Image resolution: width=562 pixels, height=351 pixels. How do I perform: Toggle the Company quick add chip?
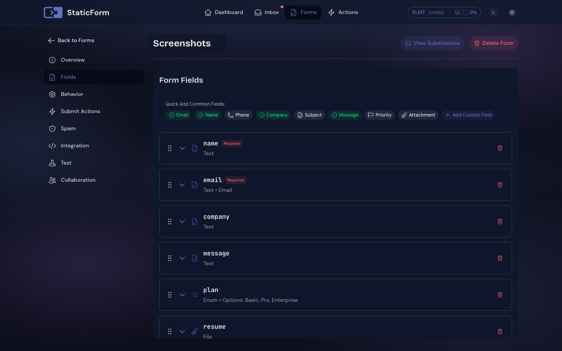pos(273,115)
